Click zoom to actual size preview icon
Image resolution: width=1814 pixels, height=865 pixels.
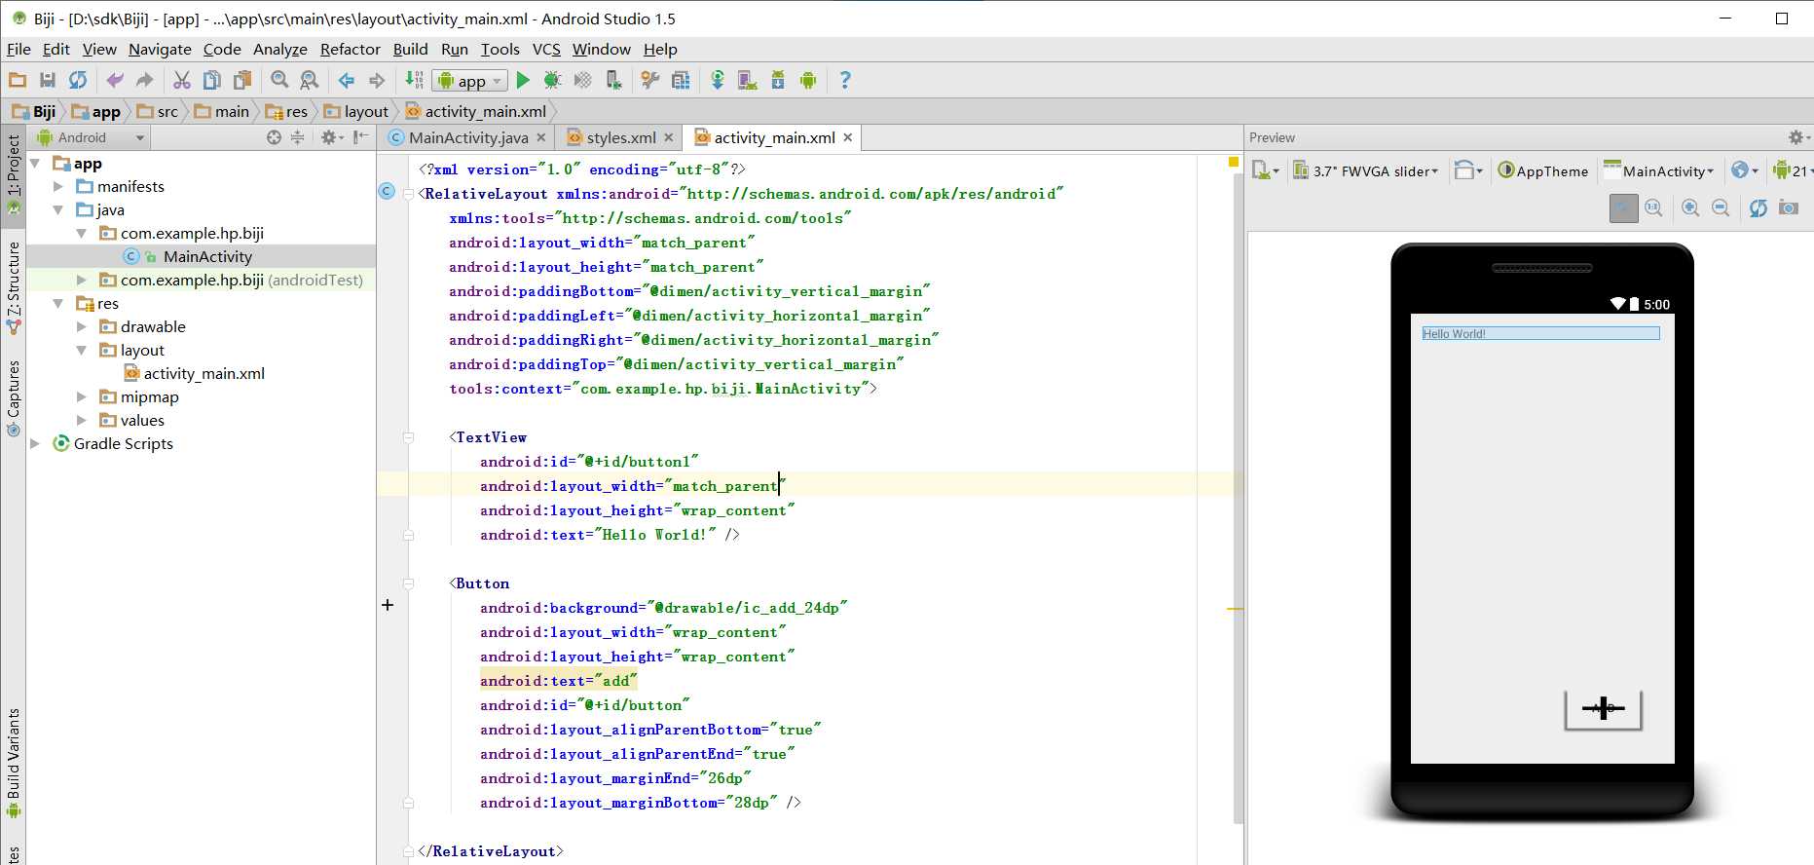1653,207
